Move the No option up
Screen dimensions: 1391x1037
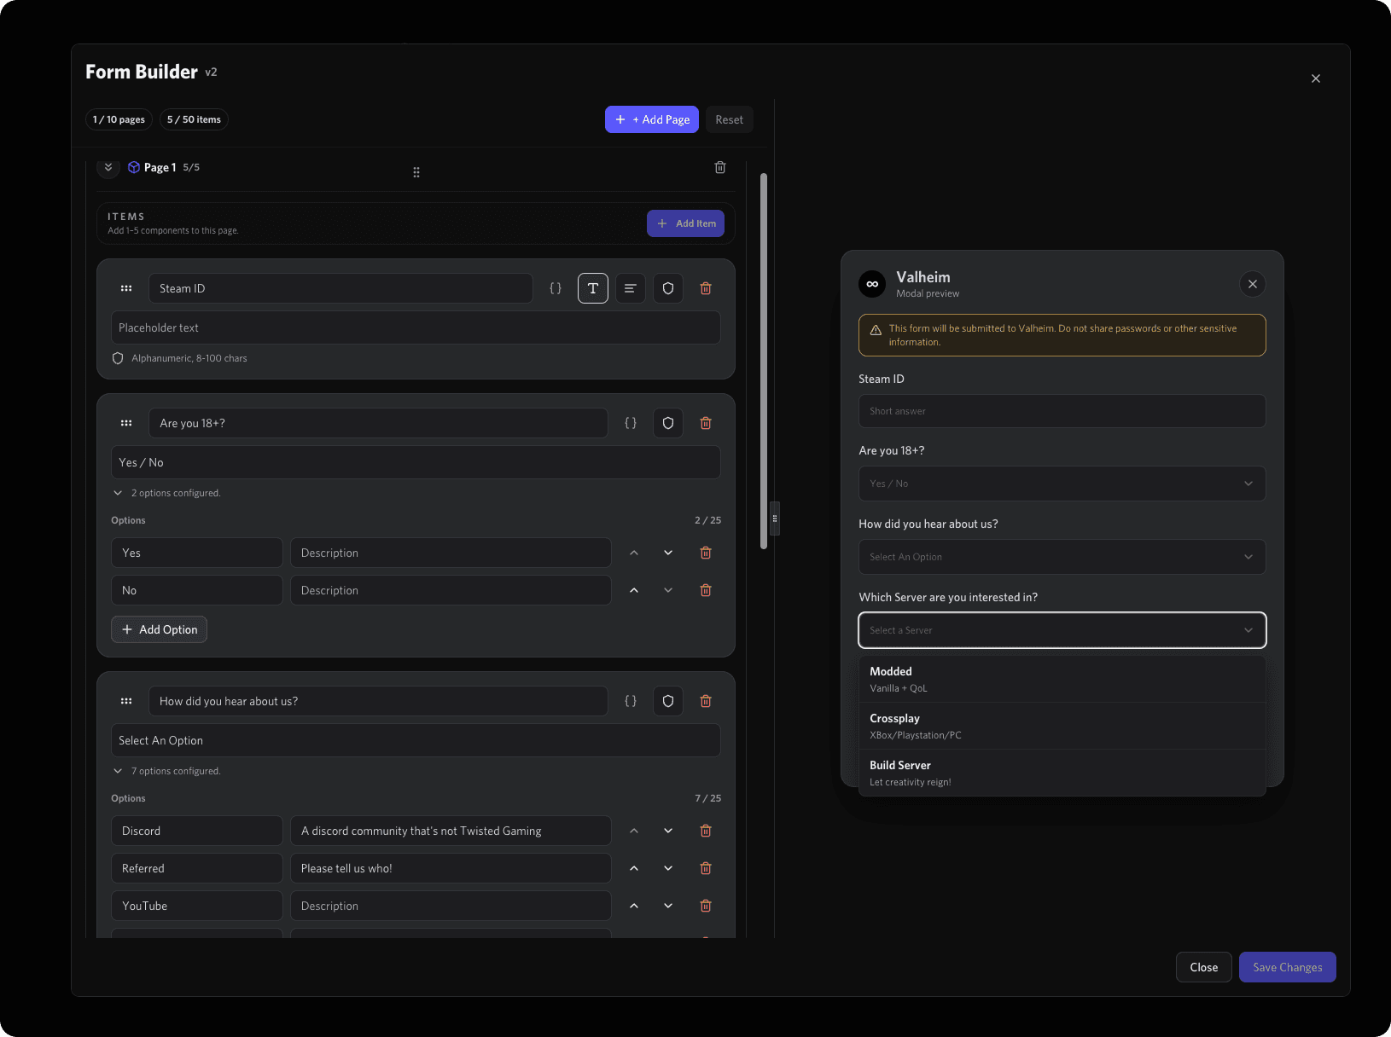tap(634, 590)
